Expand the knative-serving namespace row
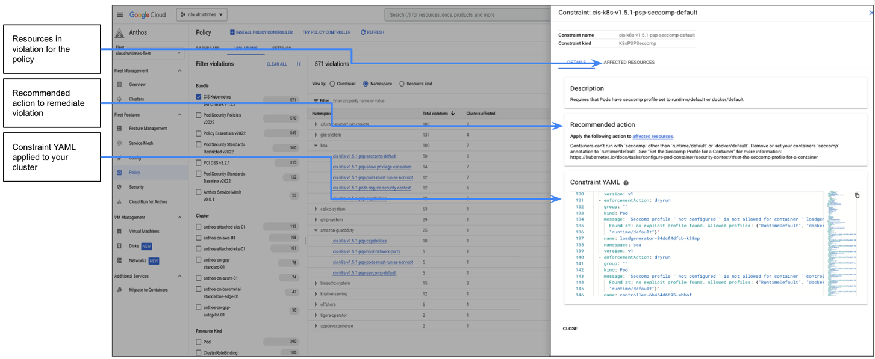The image size is (875, 359). (316, 294)
